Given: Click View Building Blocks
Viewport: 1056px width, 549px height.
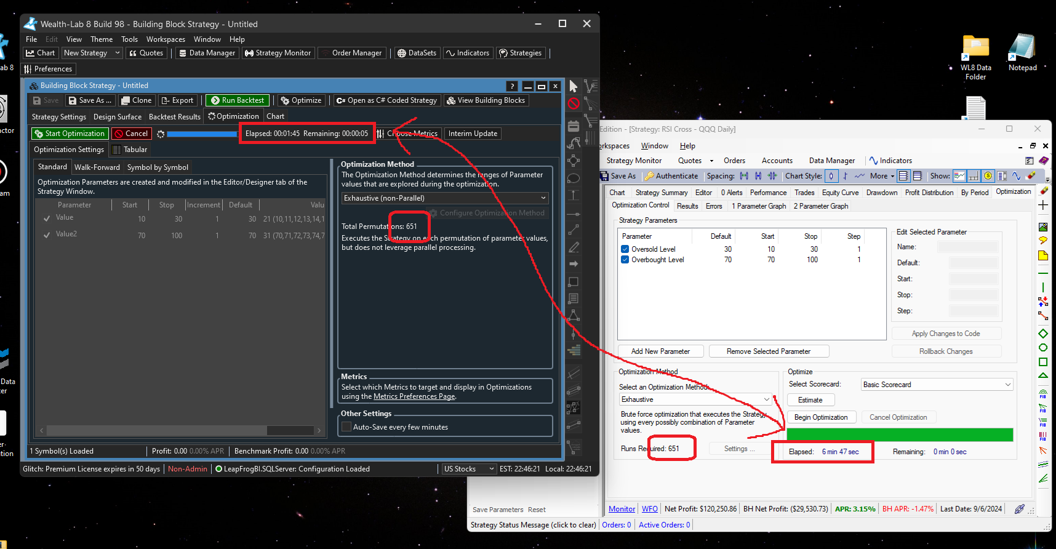Looking at the screenshot, I should coord(486,100).
